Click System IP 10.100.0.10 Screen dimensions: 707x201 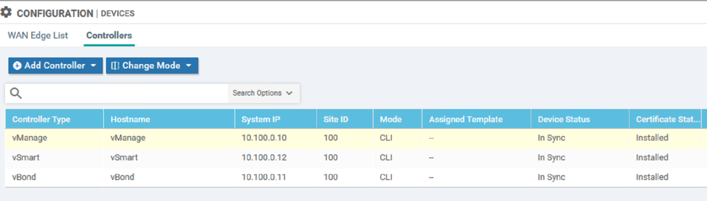tap(264, 138)
